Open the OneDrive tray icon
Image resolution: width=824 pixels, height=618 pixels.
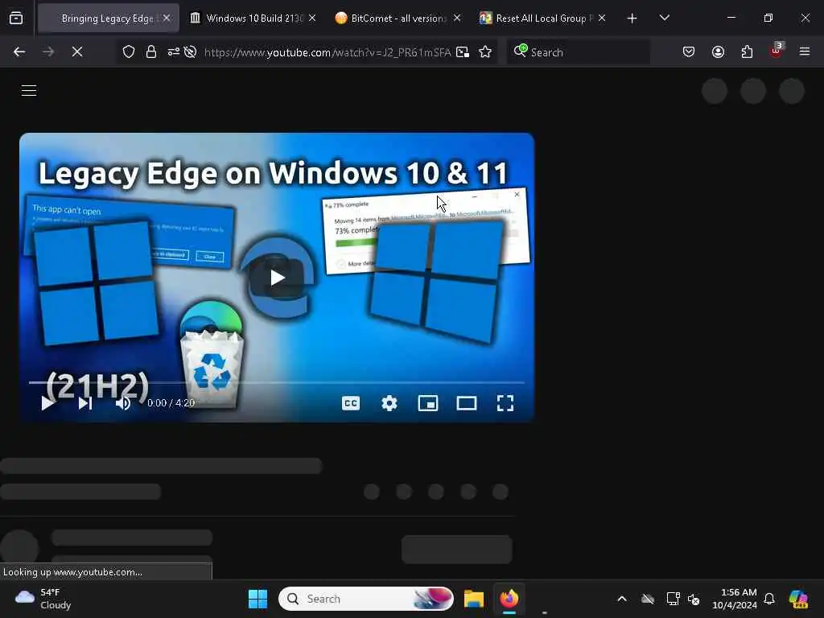click(x=648, y=599)
